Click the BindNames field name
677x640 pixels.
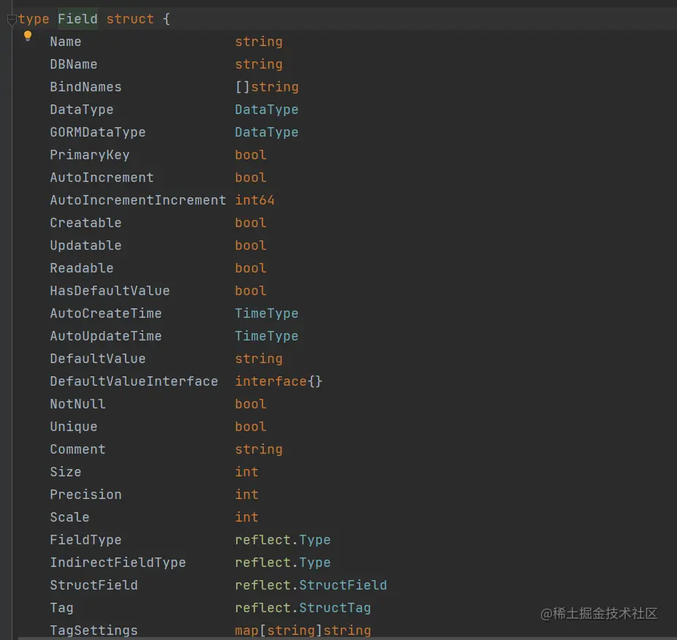click(x=86, y=87)
